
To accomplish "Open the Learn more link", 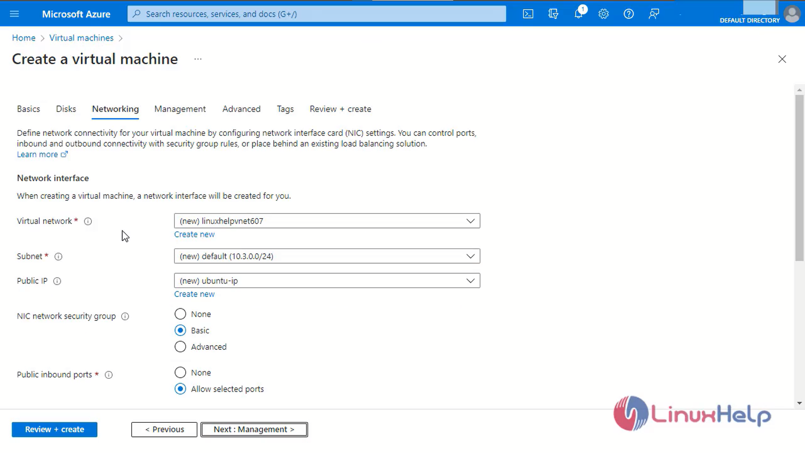I will point(42,154).
